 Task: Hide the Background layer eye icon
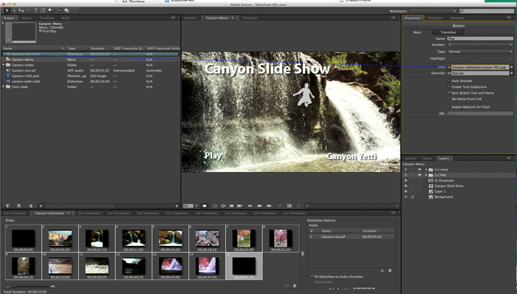pyautogui.click(x=406, y=196)
